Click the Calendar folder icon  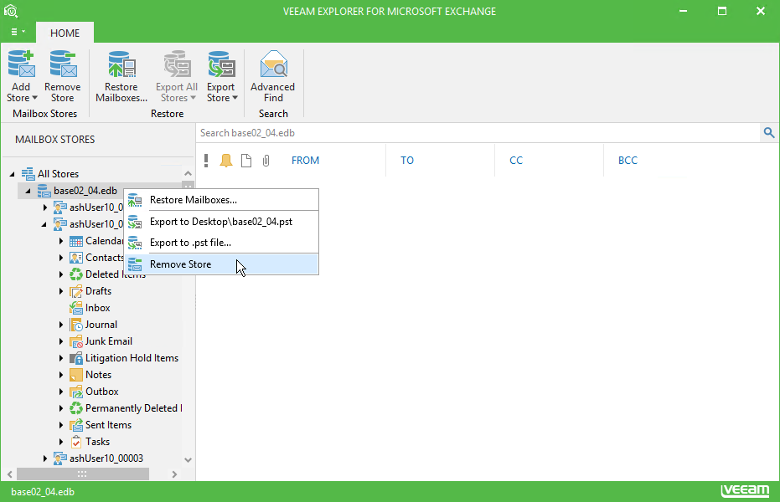(76, 241)
